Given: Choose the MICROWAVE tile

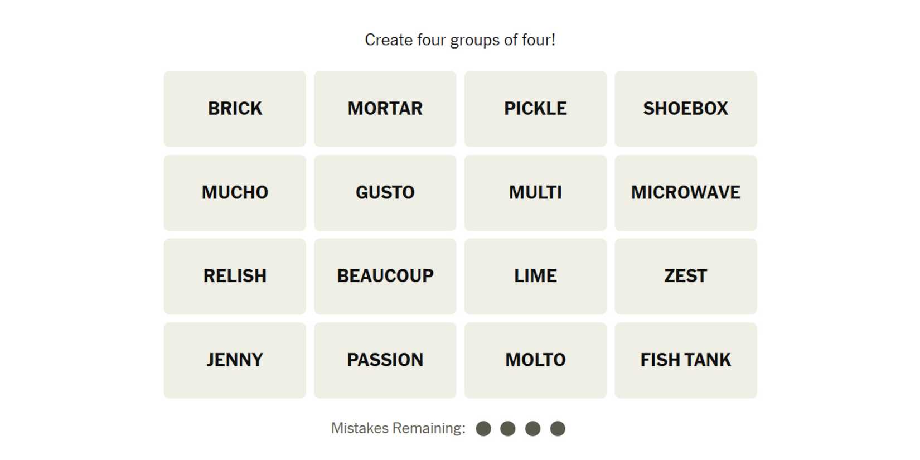Looking at the screenshot, I should (685, 193).
